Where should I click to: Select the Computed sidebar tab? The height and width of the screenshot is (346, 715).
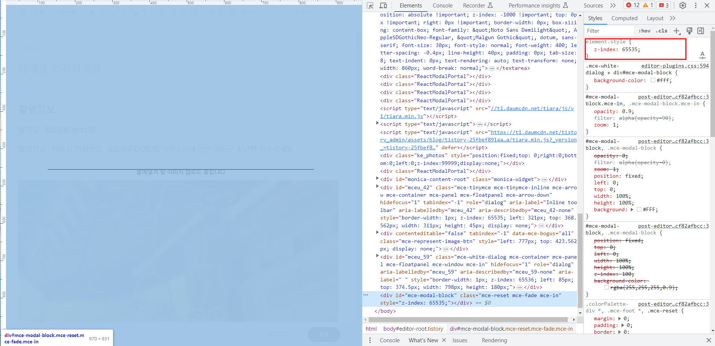624,18
